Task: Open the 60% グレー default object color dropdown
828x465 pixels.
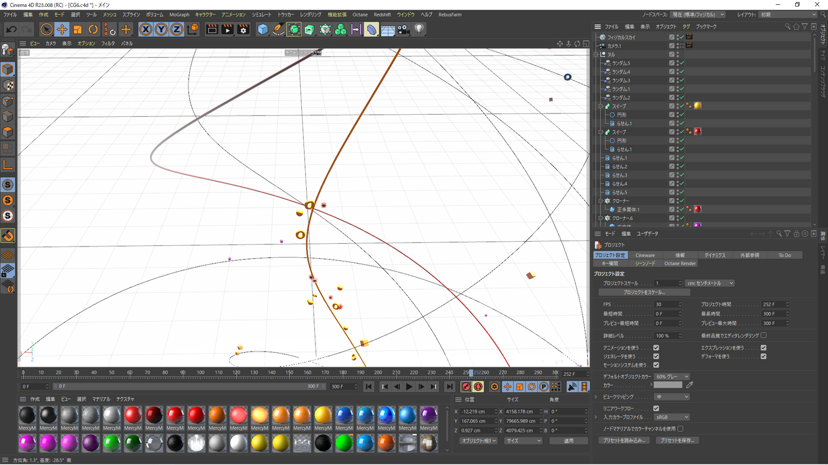Action: [672, 377]
